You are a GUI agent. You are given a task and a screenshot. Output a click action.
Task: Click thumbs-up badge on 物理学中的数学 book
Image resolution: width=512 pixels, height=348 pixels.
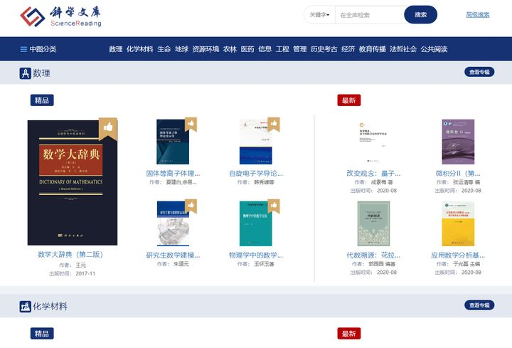point(274,206)
